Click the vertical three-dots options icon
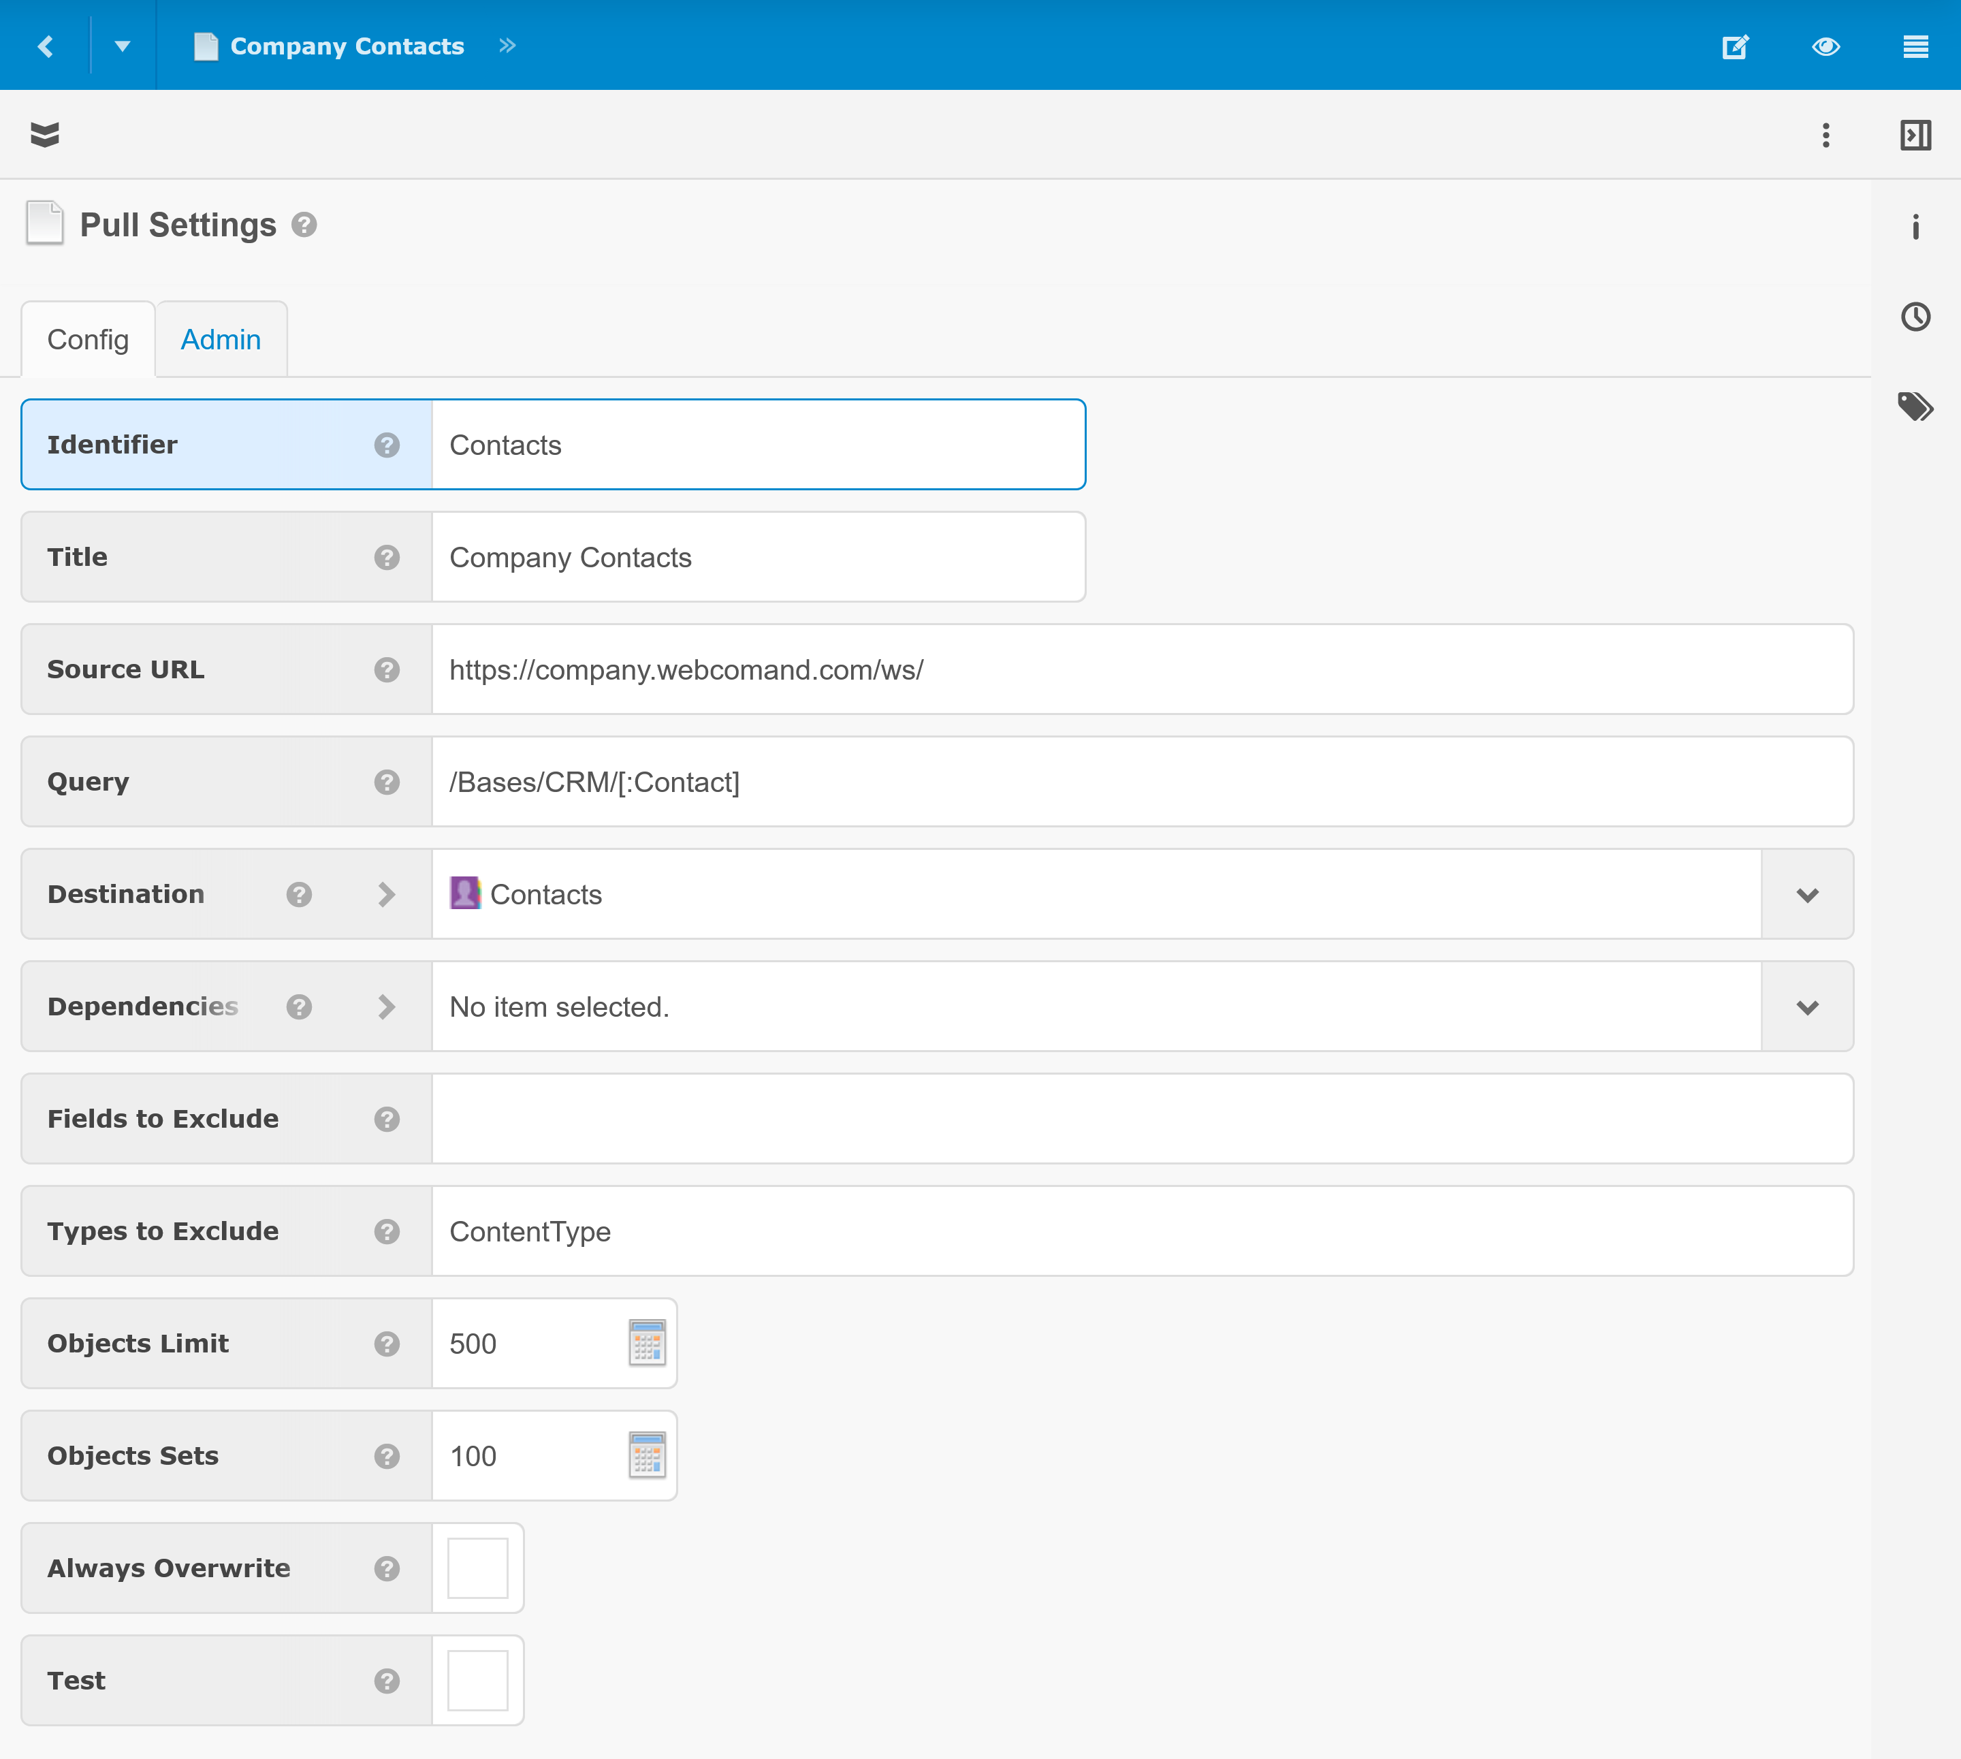The width and height of the screenshot is (1961, 1759). [1825, 136]
